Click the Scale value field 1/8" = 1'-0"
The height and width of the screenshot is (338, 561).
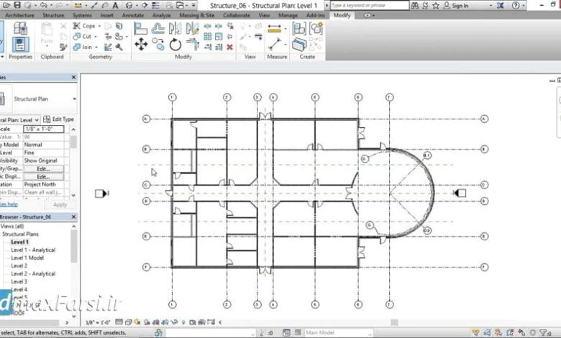click(44, 129)
